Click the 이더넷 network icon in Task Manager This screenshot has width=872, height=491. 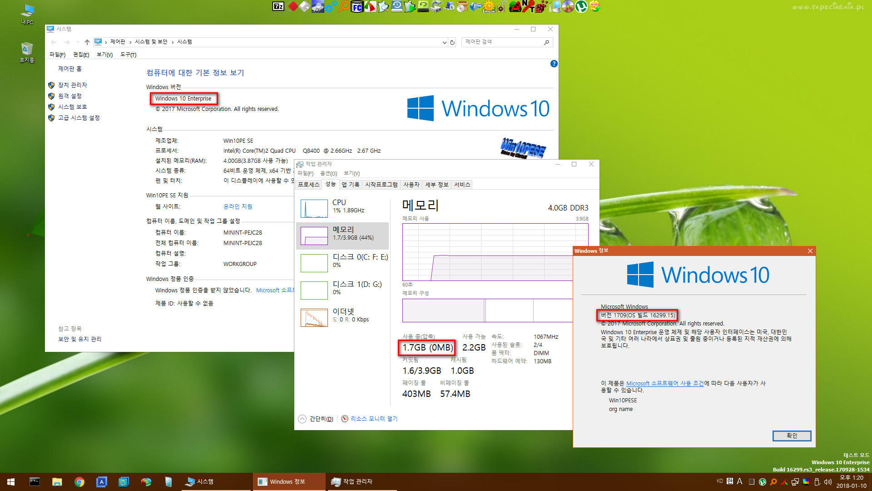(x=314, y=318)
